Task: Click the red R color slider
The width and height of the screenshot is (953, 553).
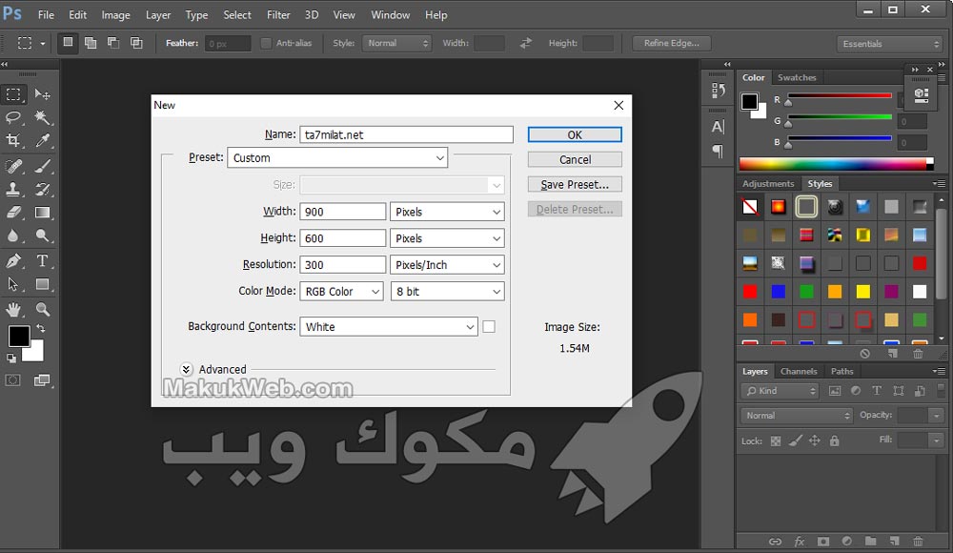Action: pyautogui.click(x=839, y=95)
